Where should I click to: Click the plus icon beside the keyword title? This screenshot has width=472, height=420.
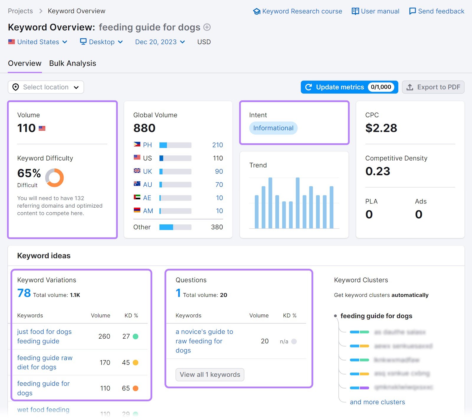(x=207, y=27)
